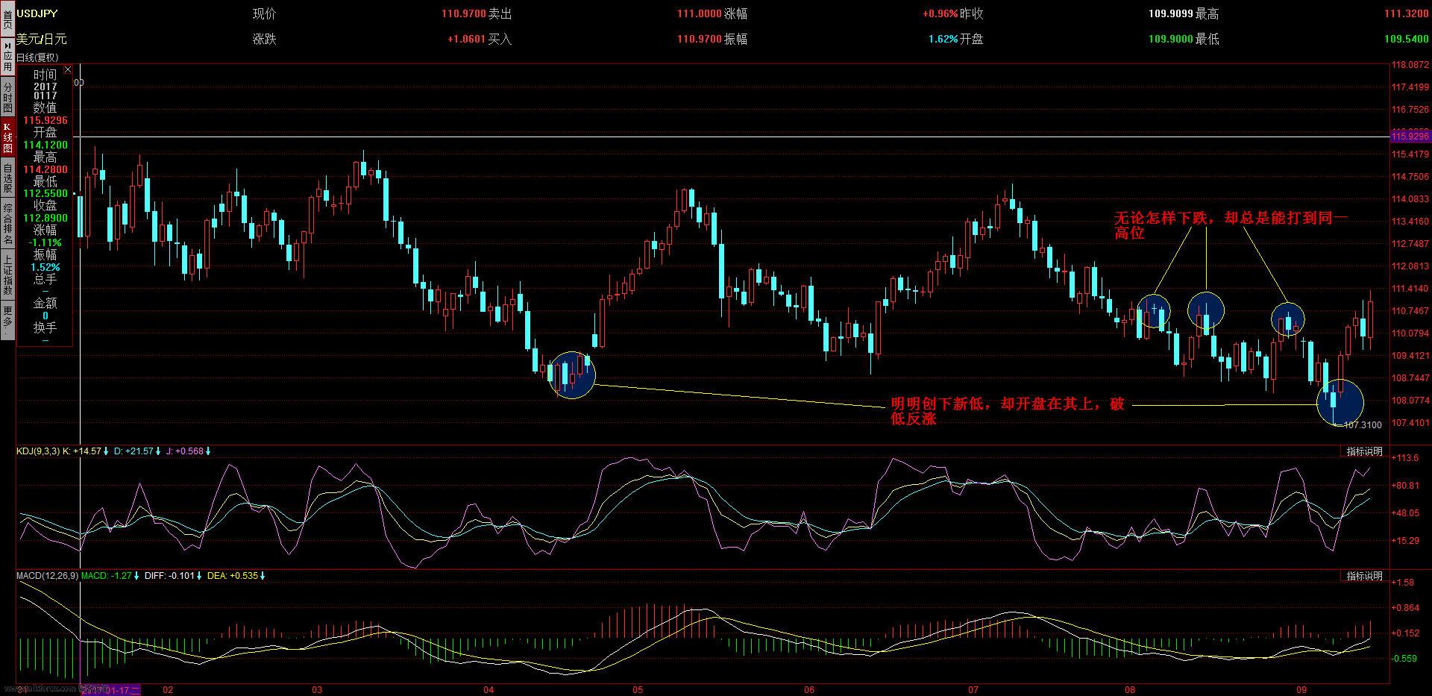Click the 08 month label on time axis

(1130, 690)
